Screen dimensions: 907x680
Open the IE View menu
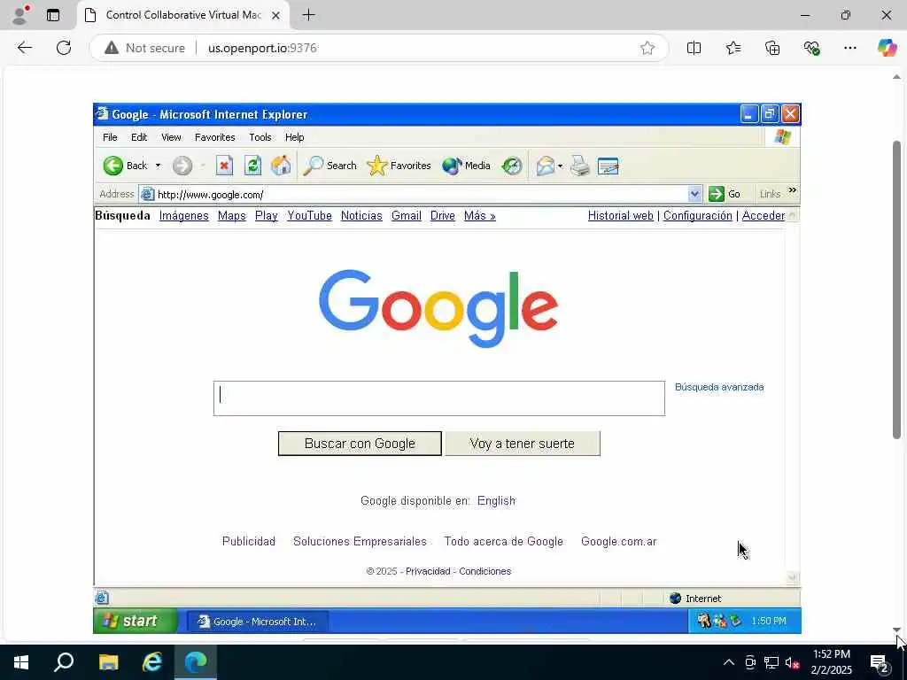coord(171,137)
